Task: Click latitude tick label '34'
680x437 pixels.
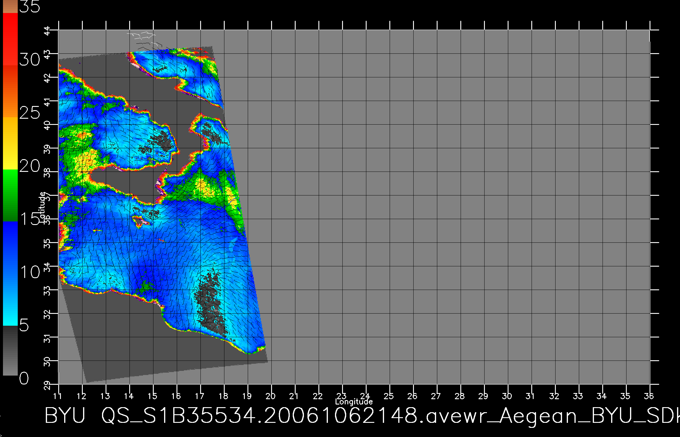Action: coord(47,268)
